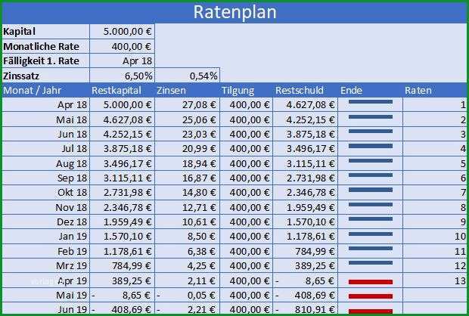Screen dimensions: 469x316
Task: Select Restkapital 1.178,61 € in Feb 19 row
Action: point(122,251)
